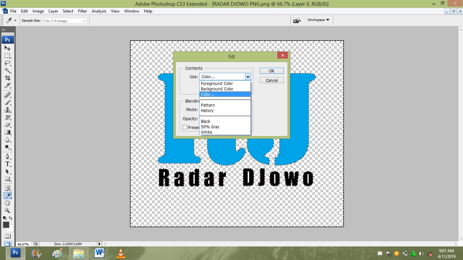Select the Spot Healing Brush tool
Viewport: 463px width, 260px height.
point(7,95)
